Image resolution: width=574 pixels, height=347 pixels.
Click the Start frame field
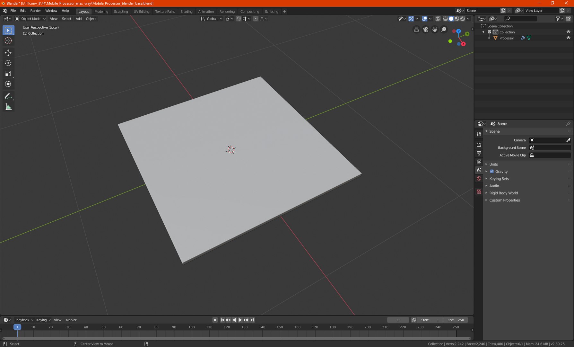pos(430,320)
